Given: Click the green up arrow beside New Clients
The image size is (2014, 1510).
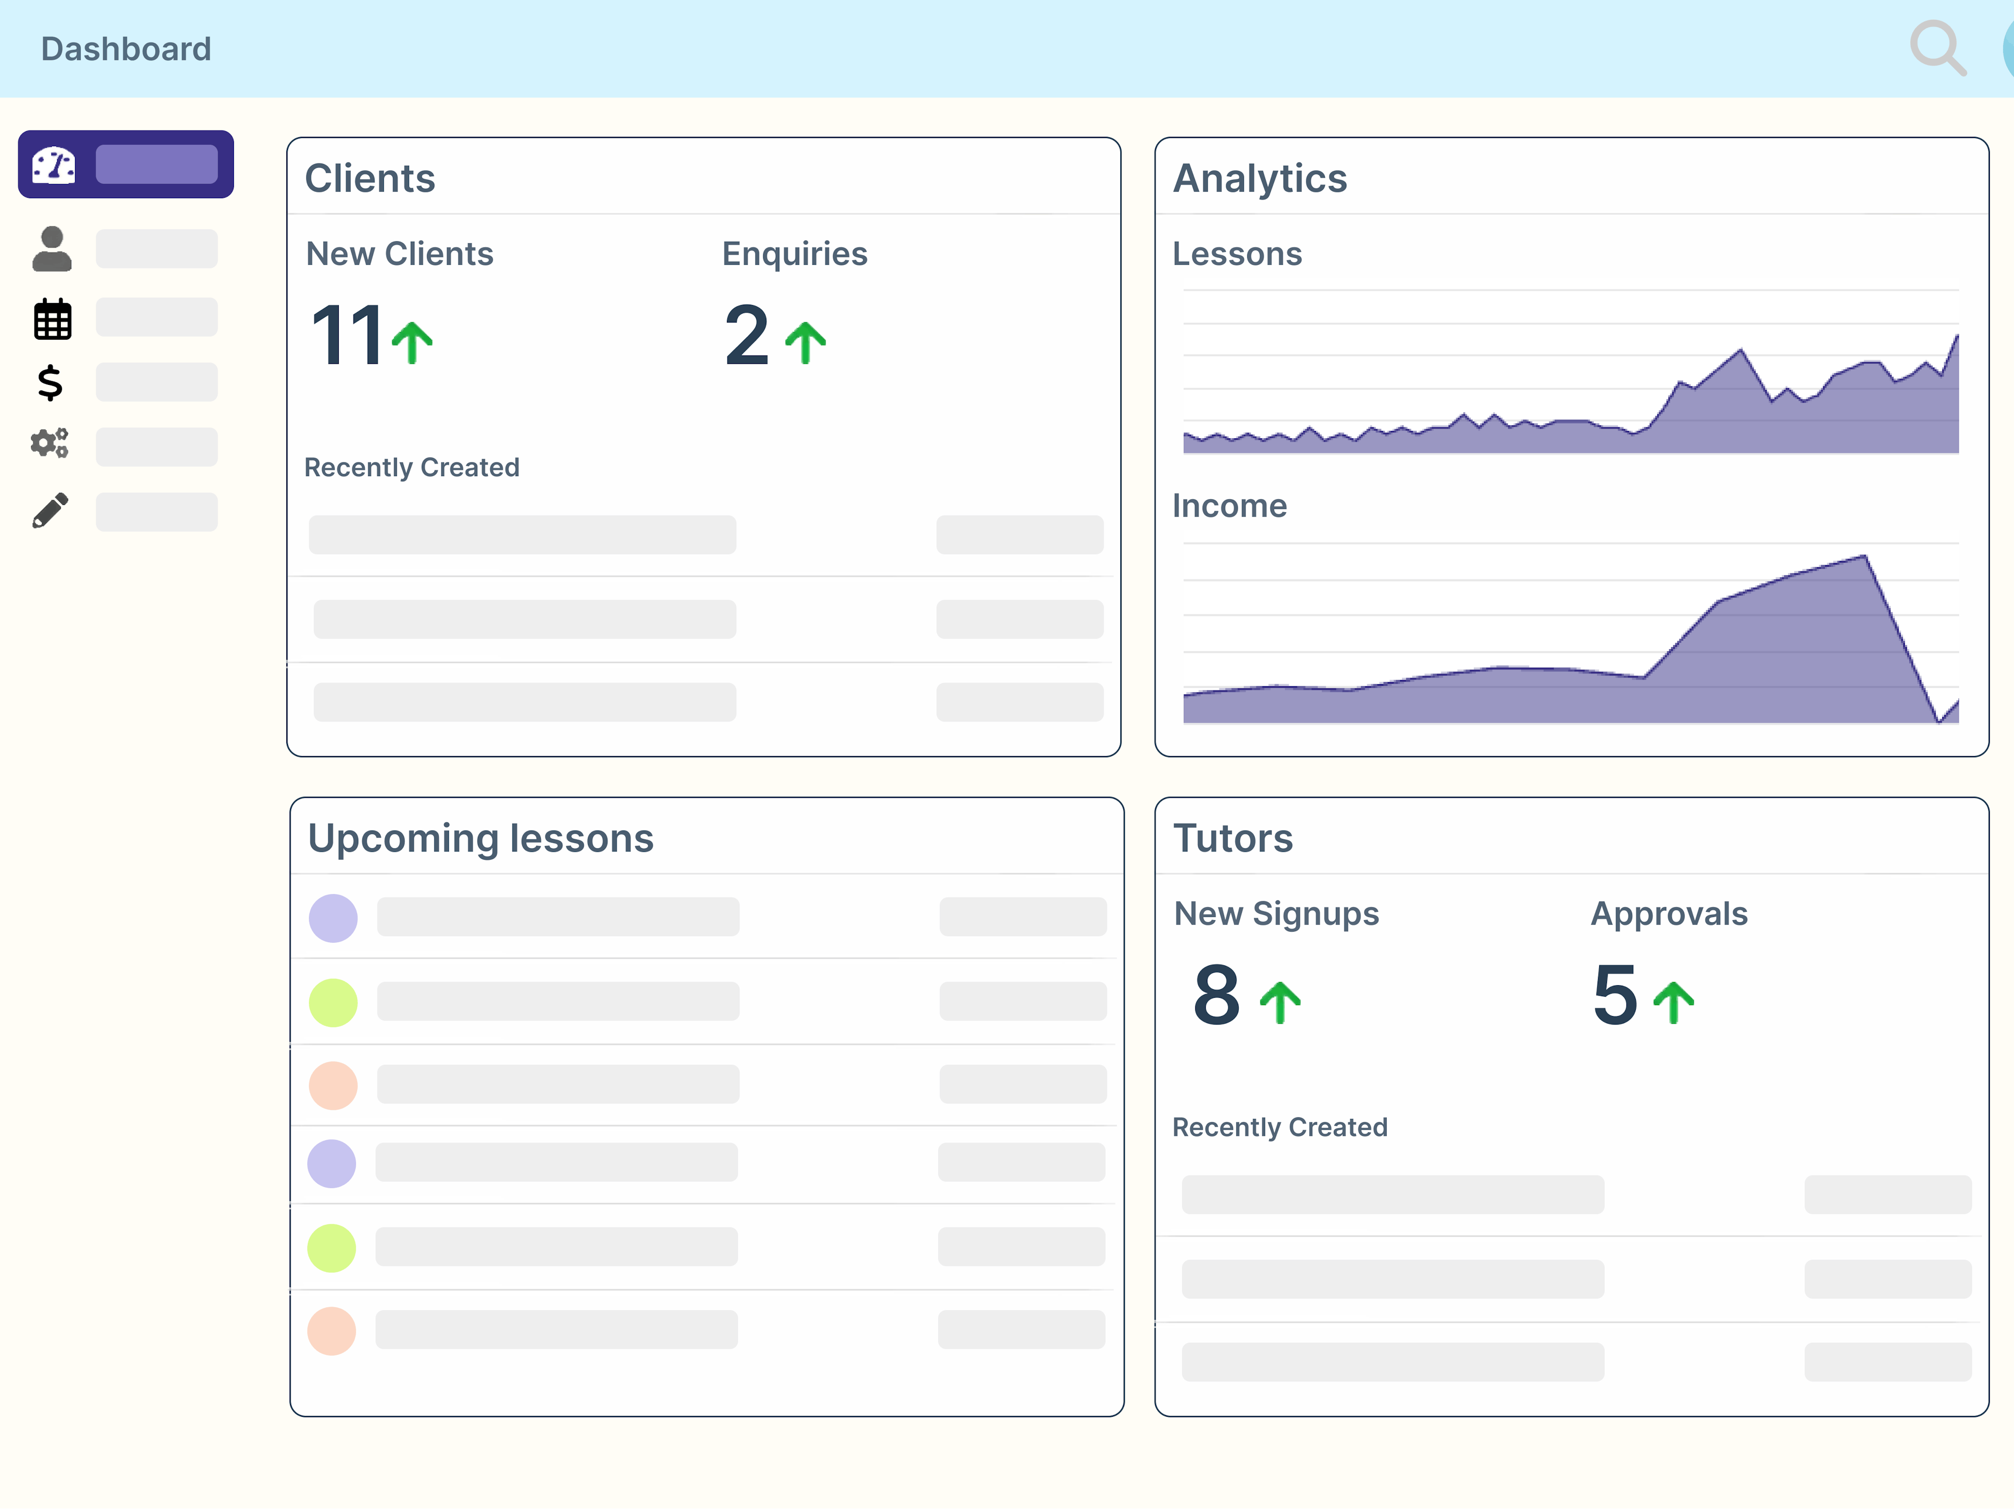Looking at the screenshot, I should tap(412, 340).
